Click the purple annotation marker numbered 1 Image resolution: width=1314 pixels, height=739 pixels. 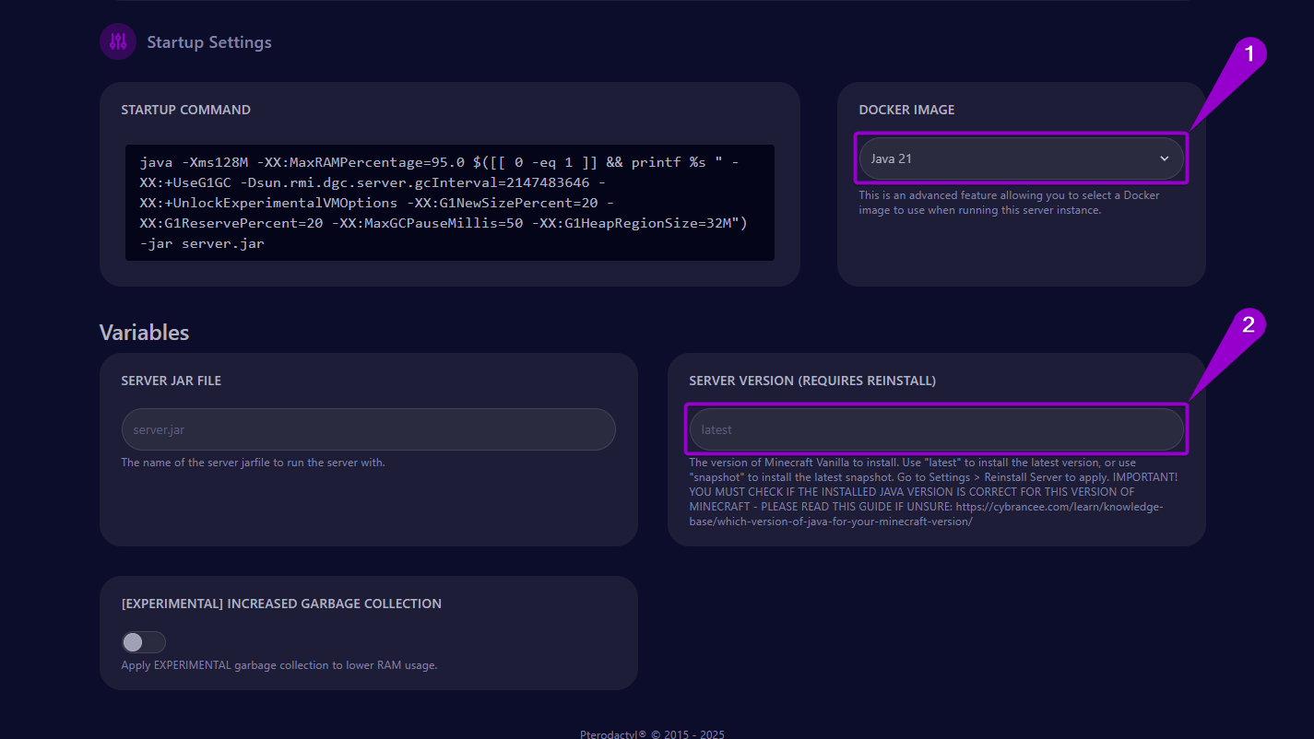1249,54
